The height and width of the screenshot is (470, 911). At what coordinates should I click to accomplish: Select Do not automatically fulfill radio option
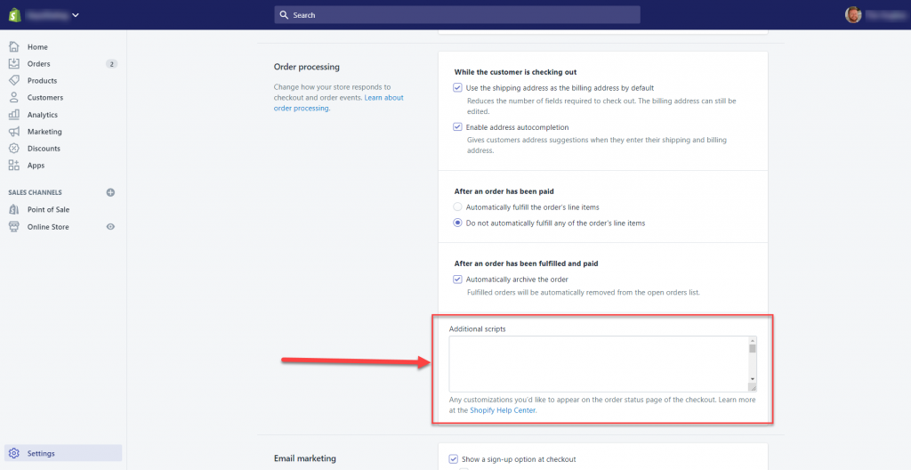457,223
